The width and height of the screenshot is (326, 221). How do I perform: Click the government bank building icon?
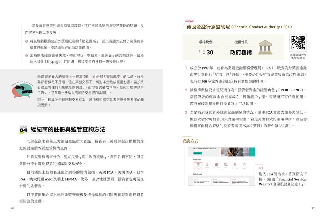(265, 47)
